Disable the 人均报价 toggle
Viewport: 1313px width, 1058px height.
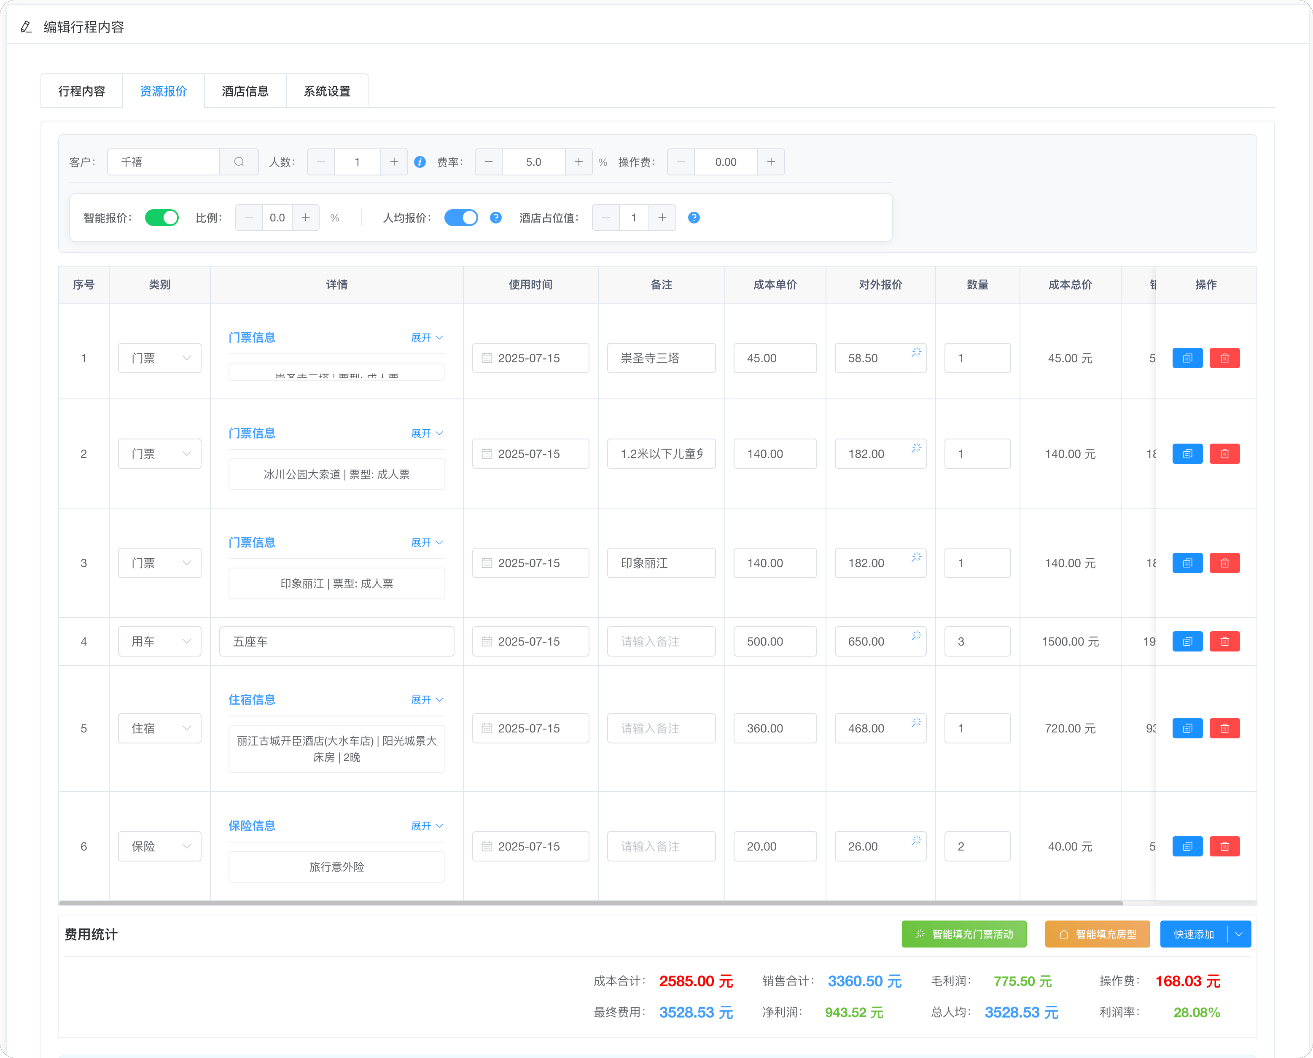(461, 218)
